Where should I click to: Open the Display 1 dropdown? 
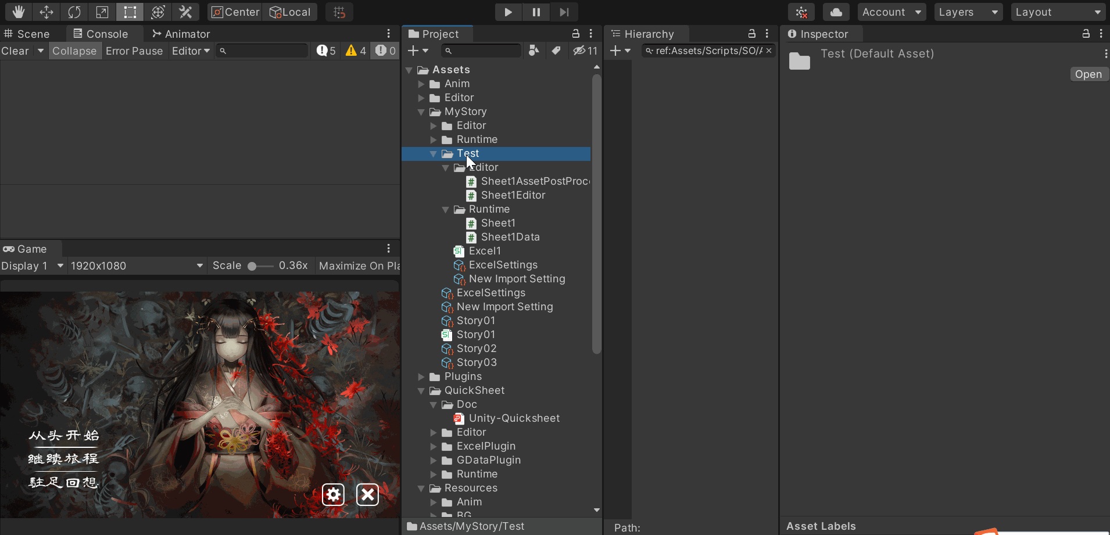33,266
